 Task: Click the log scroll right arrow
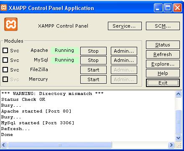click(171, 145)
